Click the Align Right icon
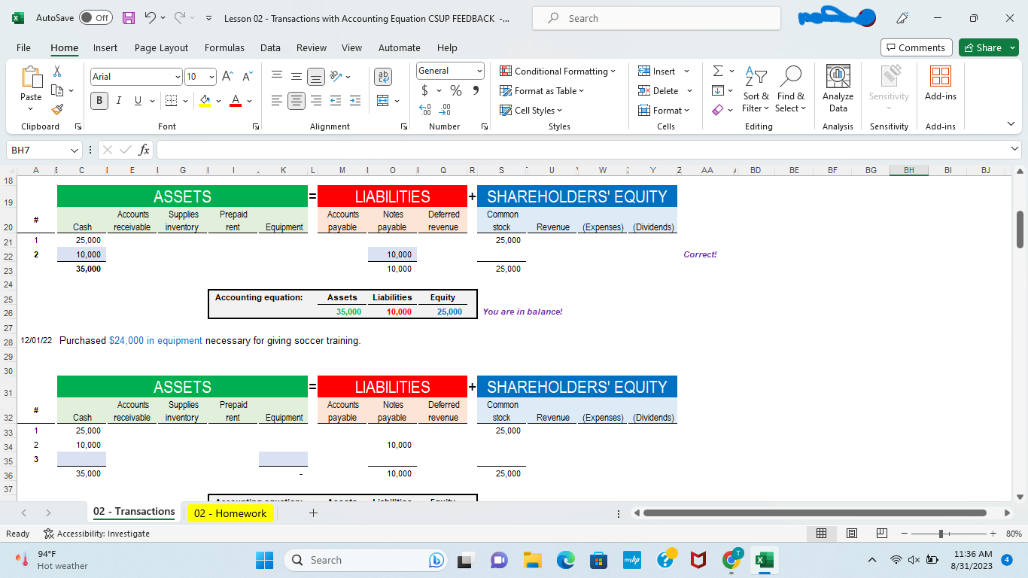The image size is (1028, 578). pyautogui.click(x=316, y=101)
